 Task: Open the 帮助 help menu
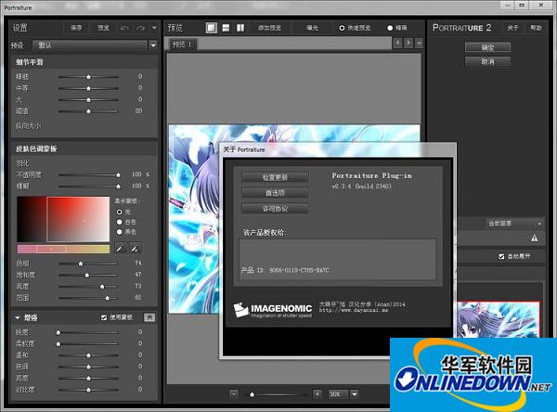[x=537, y=28]
